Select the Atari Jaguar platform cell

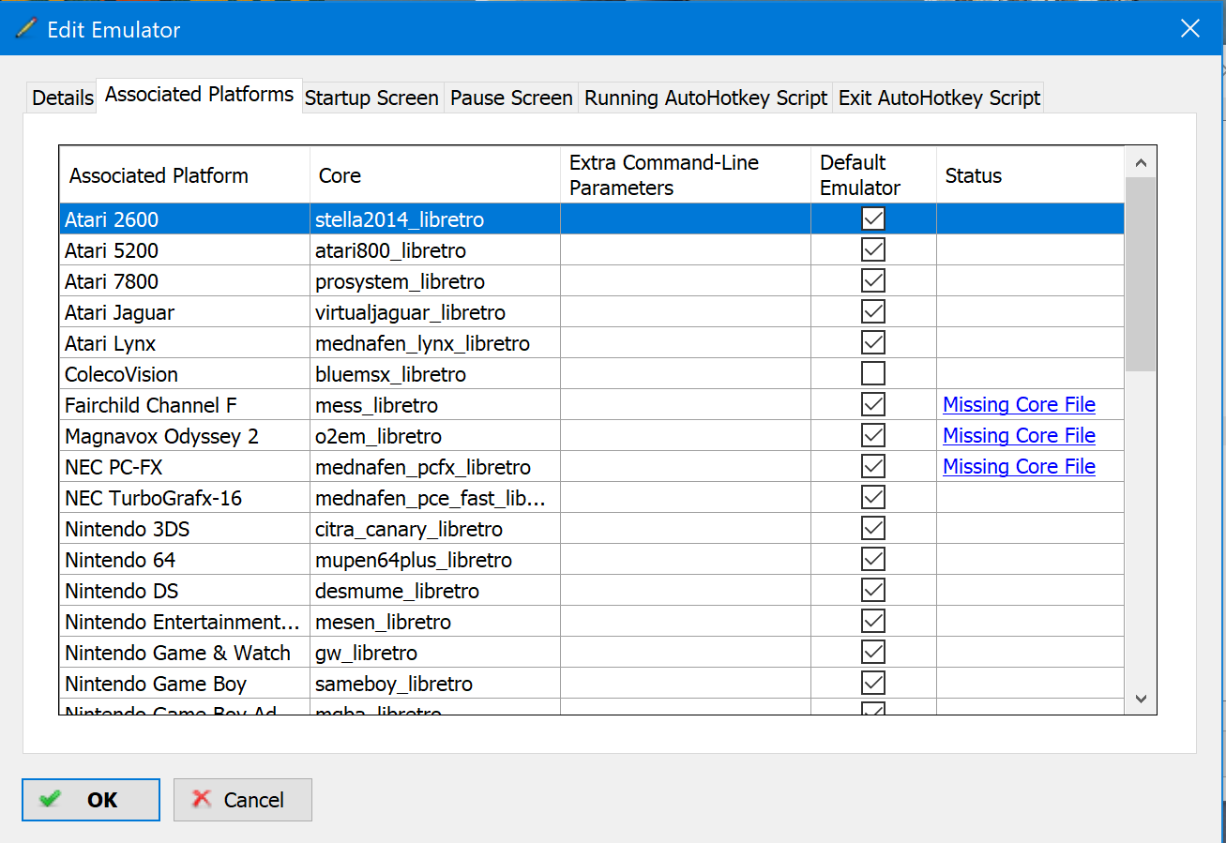pos(185,312)
